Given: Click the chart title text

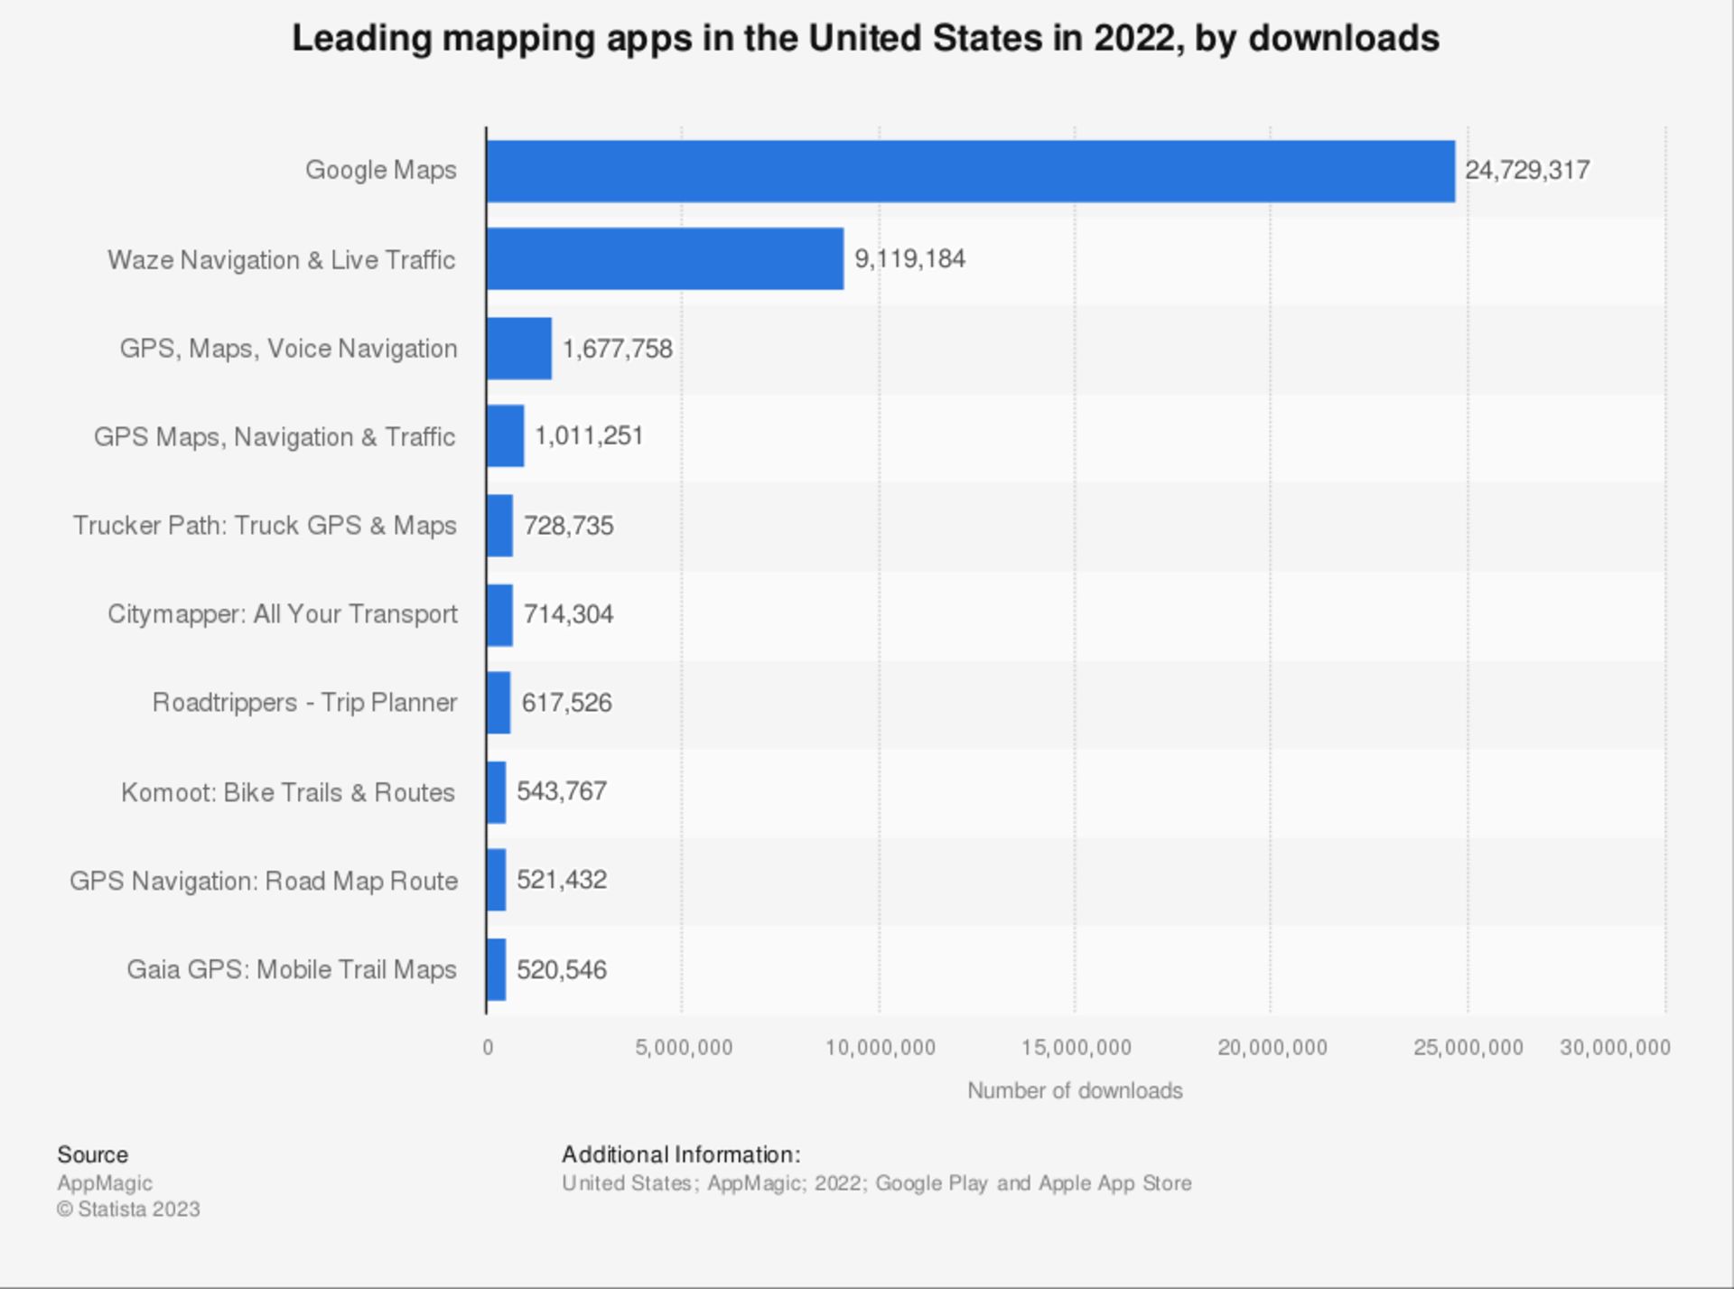Looking at the screenshot, I should pos(865,39).
